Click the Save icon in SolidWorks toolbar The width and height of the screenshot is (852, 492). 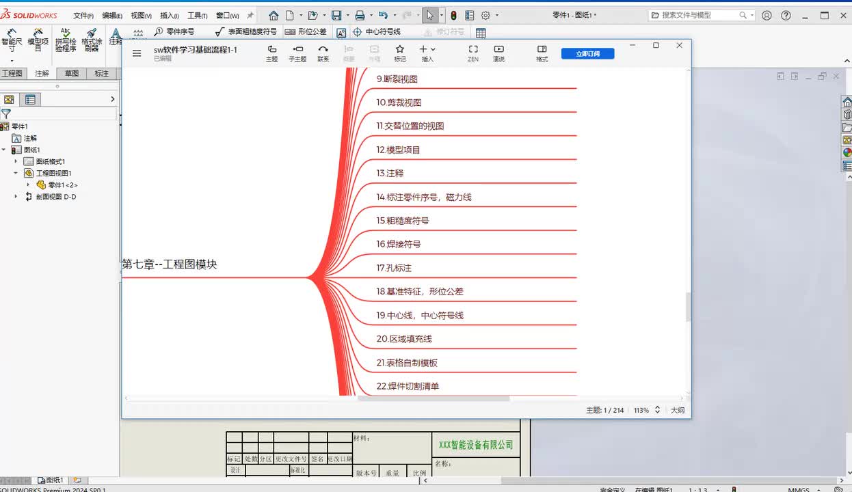point(336,15)
